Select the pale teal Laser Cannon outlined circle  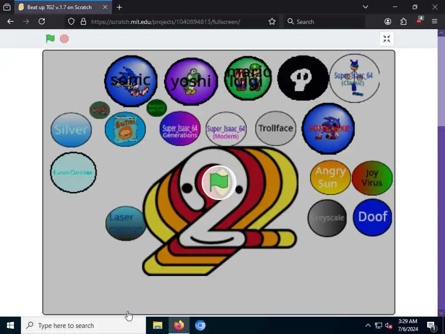tap(73, 172)
